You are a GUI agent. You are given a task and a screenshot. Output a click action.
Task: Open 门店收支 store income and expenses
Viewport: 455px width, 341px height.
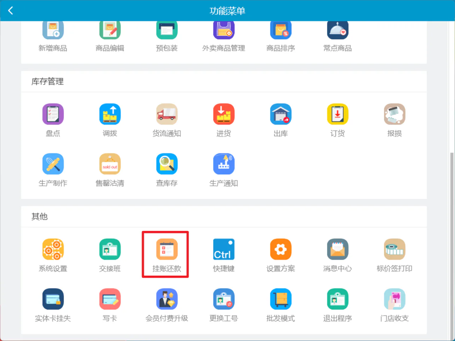coord(394,305)
